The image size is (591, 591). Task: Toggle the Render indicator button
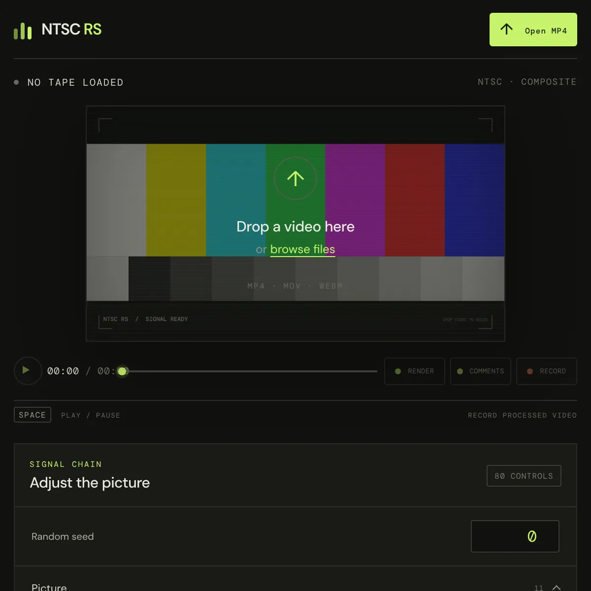tap(415, 371)
